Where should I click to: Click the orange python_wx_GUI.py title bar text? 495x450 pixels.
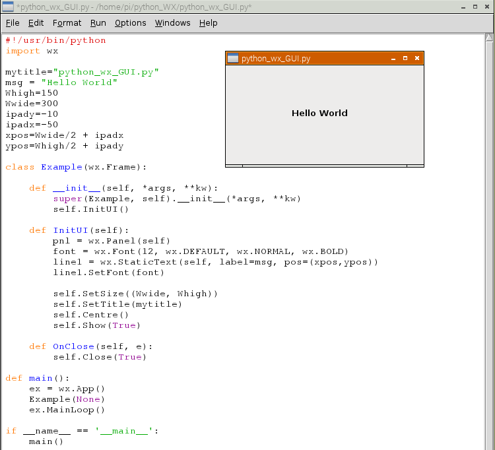[x=276, y=59]
